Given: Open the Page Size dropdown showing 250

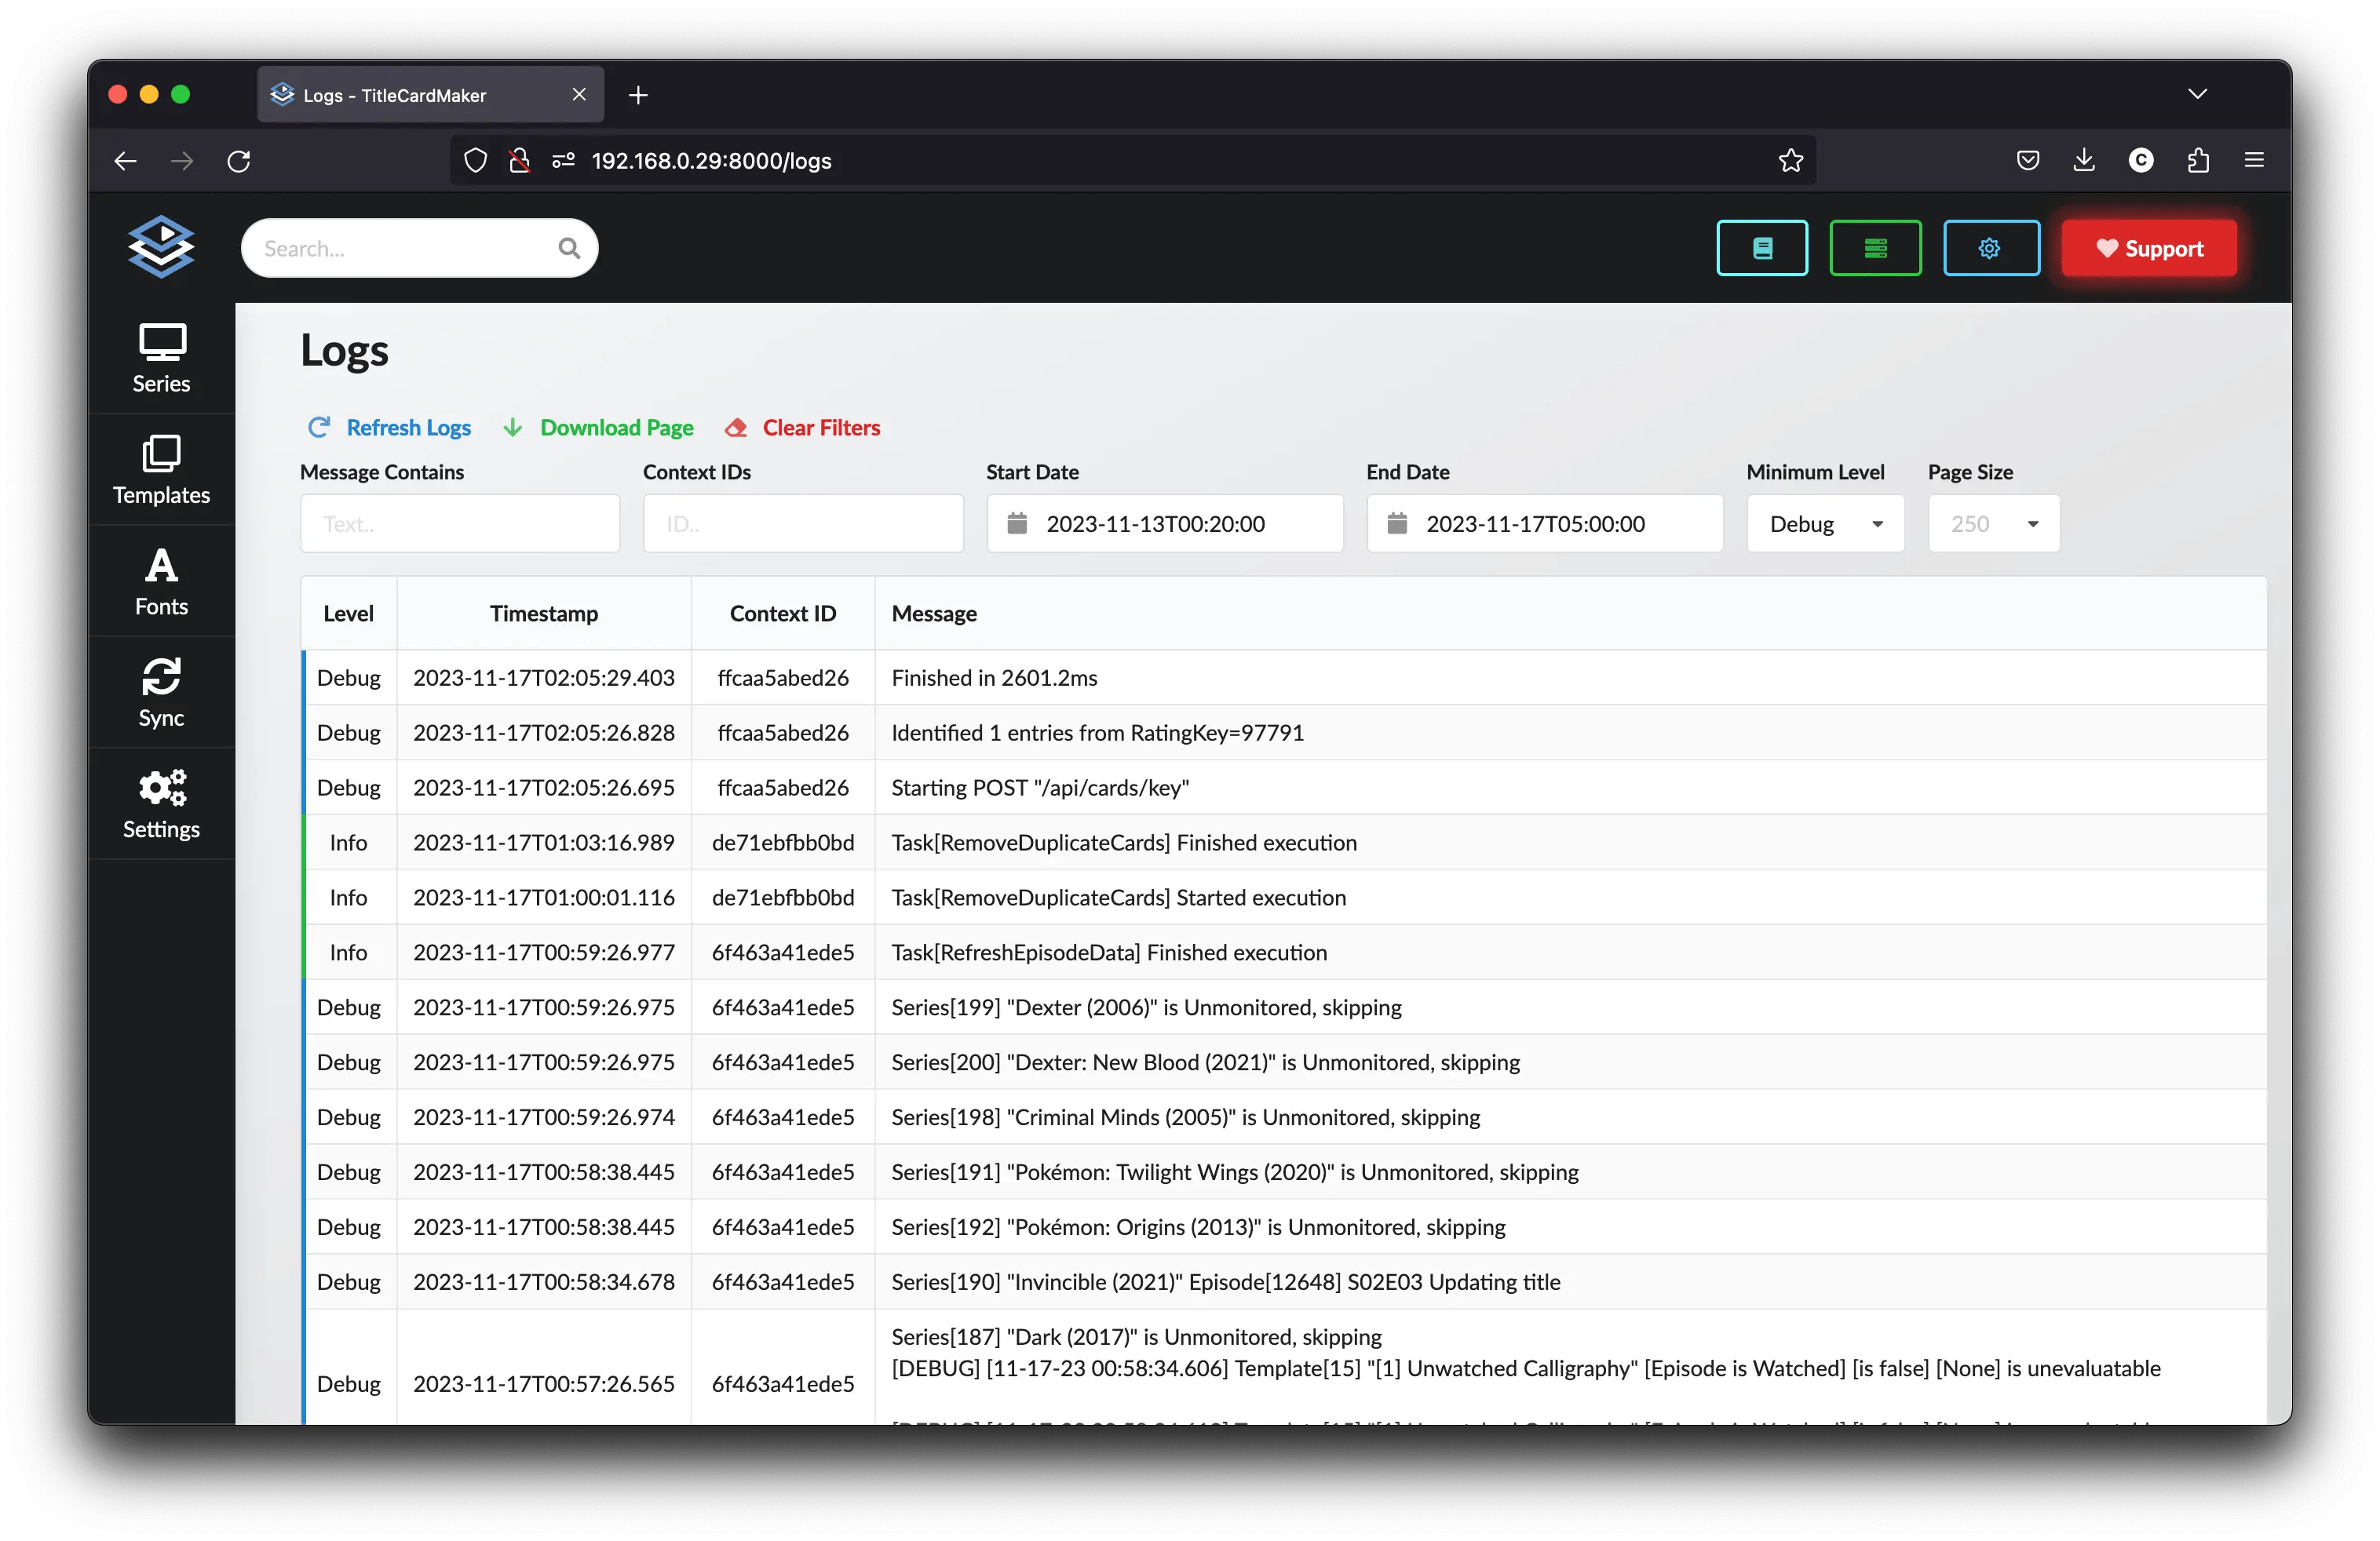Looking at the screenshot, I should [x=1993, y=523].
